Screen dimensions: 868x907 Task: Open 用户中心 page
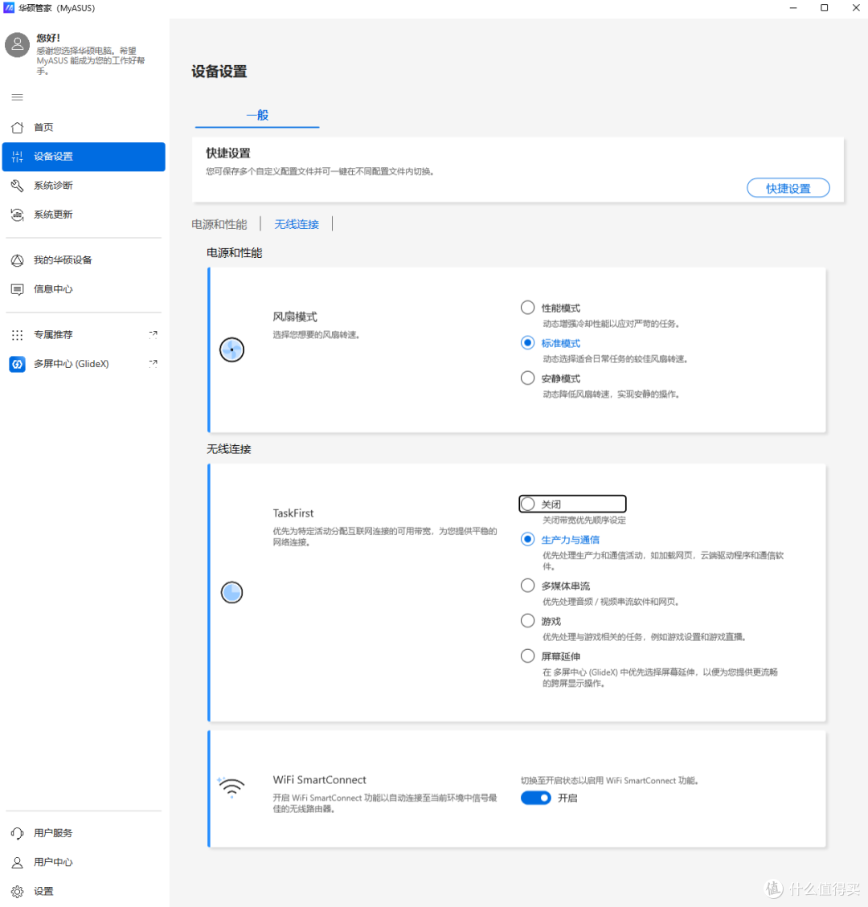[84, 863]
